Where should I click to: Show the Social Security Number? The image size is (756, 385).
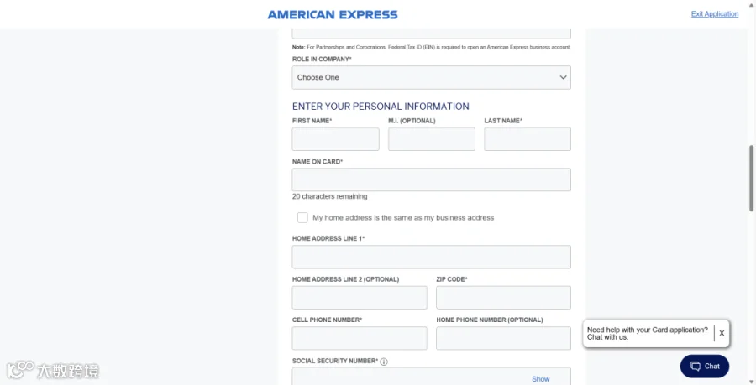[x=540, y=379]
